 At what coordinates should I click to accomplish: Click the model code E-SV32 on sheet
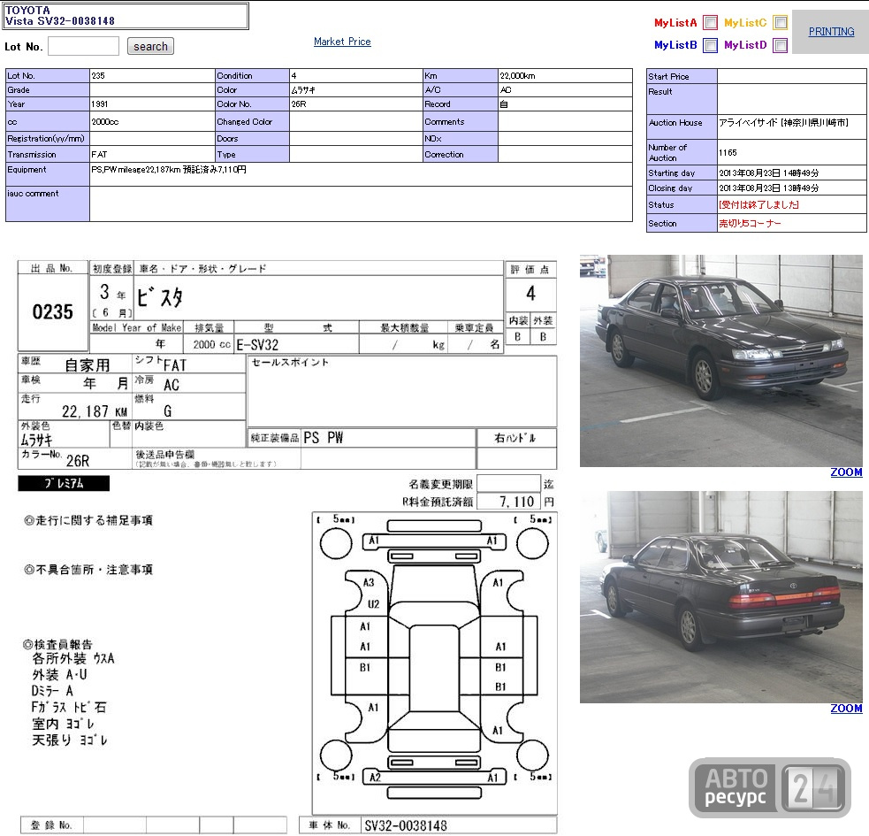click(x=257, y=344)
